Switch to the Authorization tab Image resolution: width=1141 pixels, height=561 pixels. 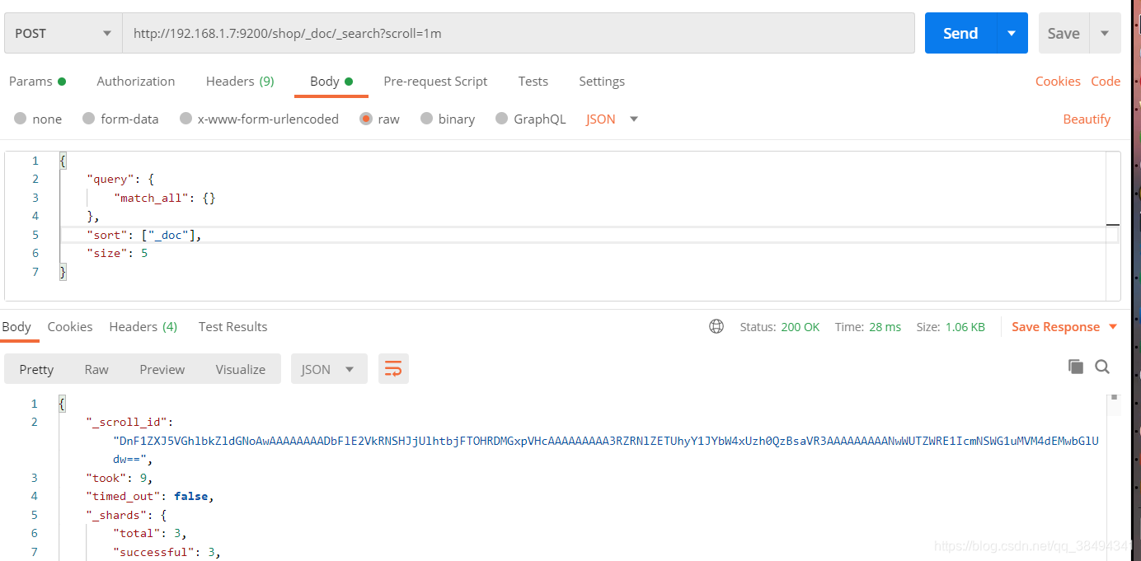pos(136,81)
